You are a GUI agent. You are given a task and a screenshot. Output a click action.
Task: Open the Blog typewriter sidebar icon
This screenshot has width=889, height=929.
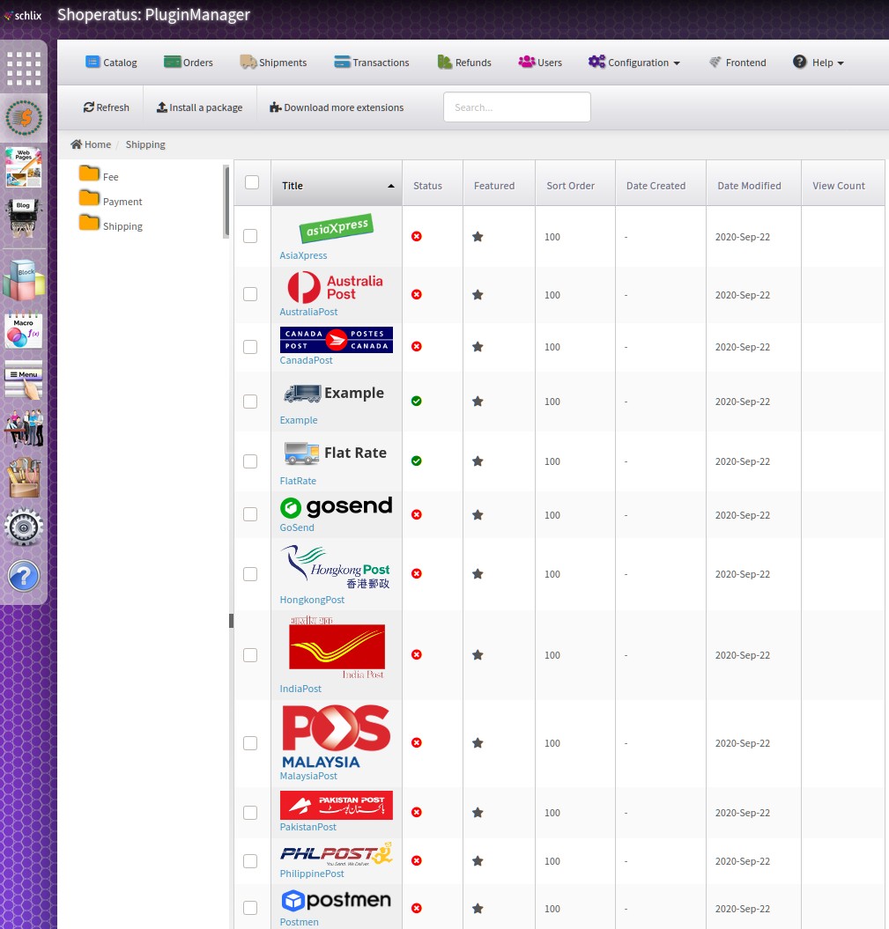pyautogui.click(x=24, y=218)
